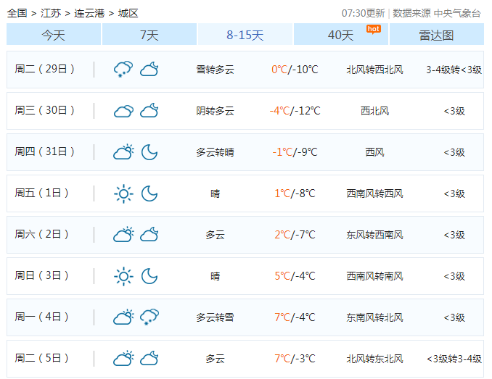The image size is (492, 379).
Task: Click the 西南风转南风 wind direction
Action: pos(374,276)
